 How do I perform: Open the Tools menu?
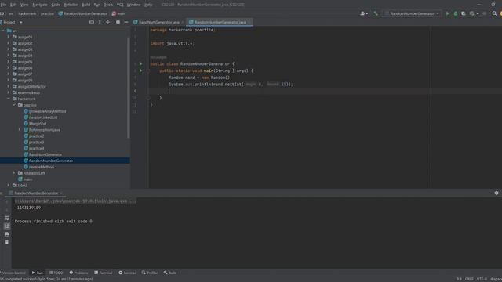click(x=108, y=5)
